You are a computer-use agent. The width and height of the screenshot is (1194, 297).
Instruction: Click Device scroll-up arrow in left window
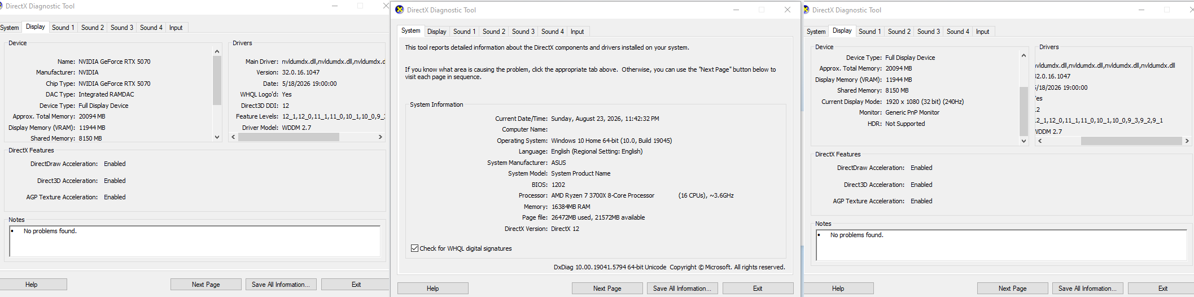[x=217, y=51]
